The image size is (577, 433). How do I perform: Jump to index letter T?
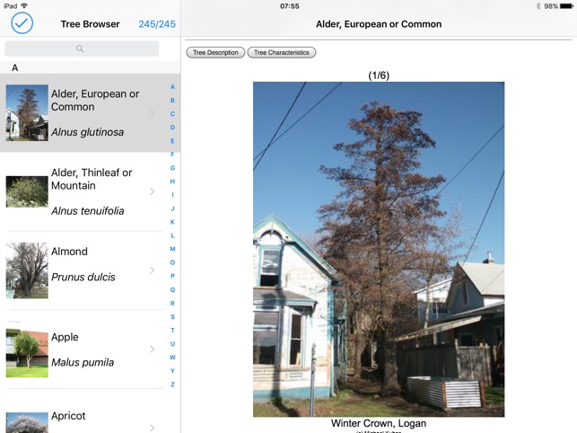(172, 331)
